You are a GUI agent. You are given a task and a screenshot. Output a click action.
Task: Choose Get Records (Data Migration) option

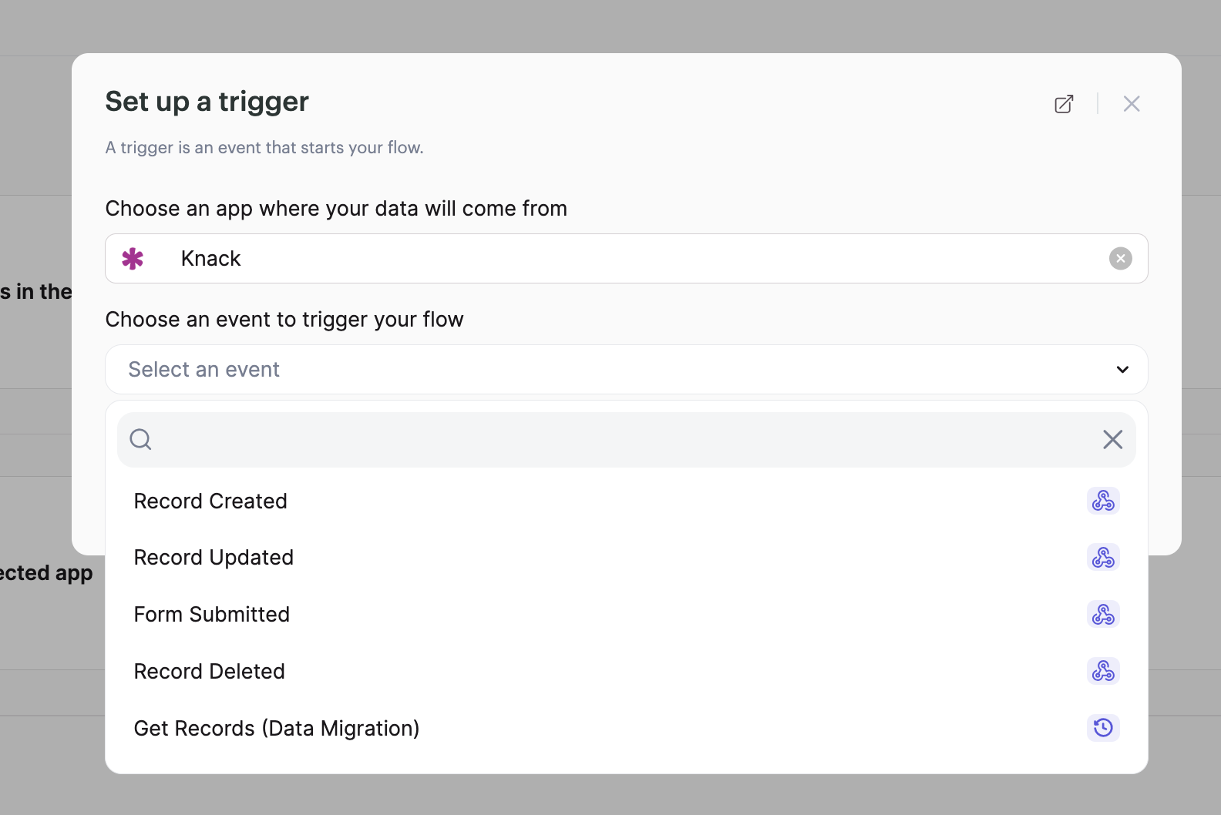click(277, 729)
